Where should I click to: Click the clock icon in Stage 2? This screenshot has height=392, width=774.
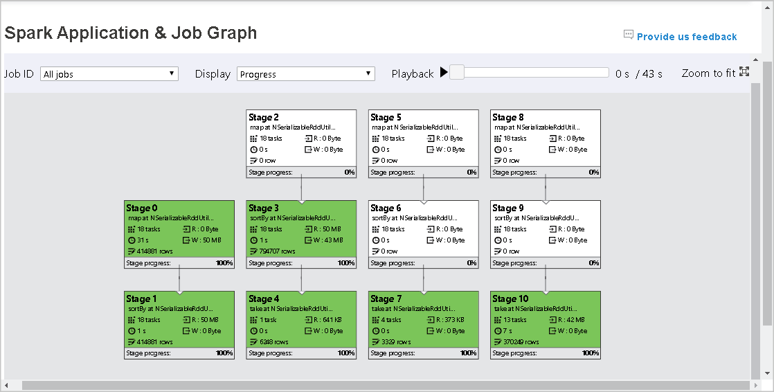pos(253,150)
